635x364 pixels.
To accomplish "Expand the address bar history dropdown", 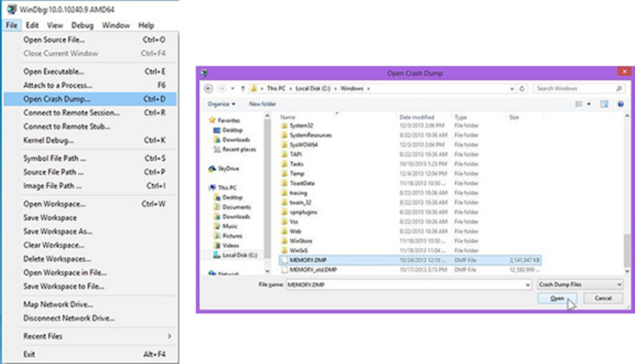I will (x=512, y=88).
